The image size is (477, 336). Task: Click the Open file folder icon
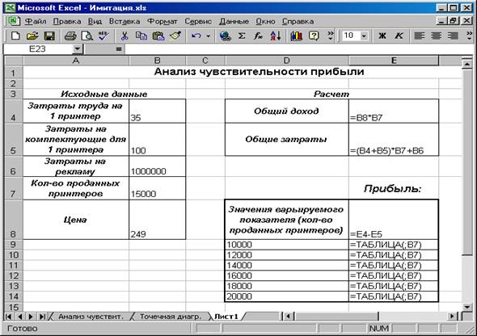click(32, 36)
